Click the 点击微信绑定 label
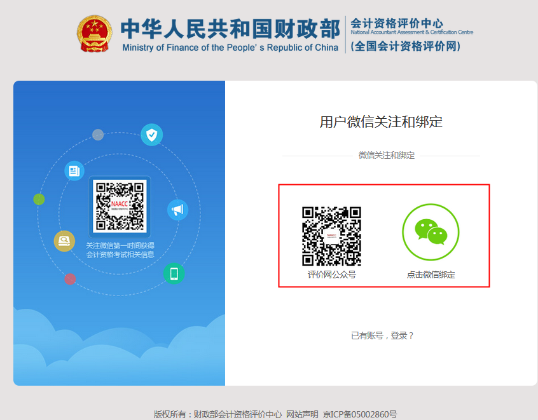Viewport: 538px width, 420px height. pos(431,274)
